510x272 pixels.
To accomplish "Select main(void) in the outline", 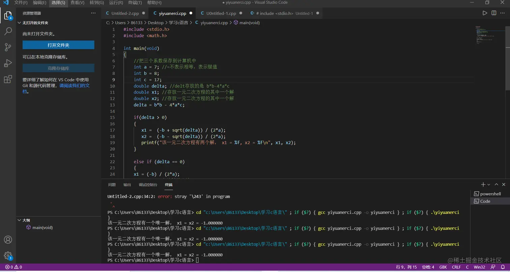I will [42, 228].
